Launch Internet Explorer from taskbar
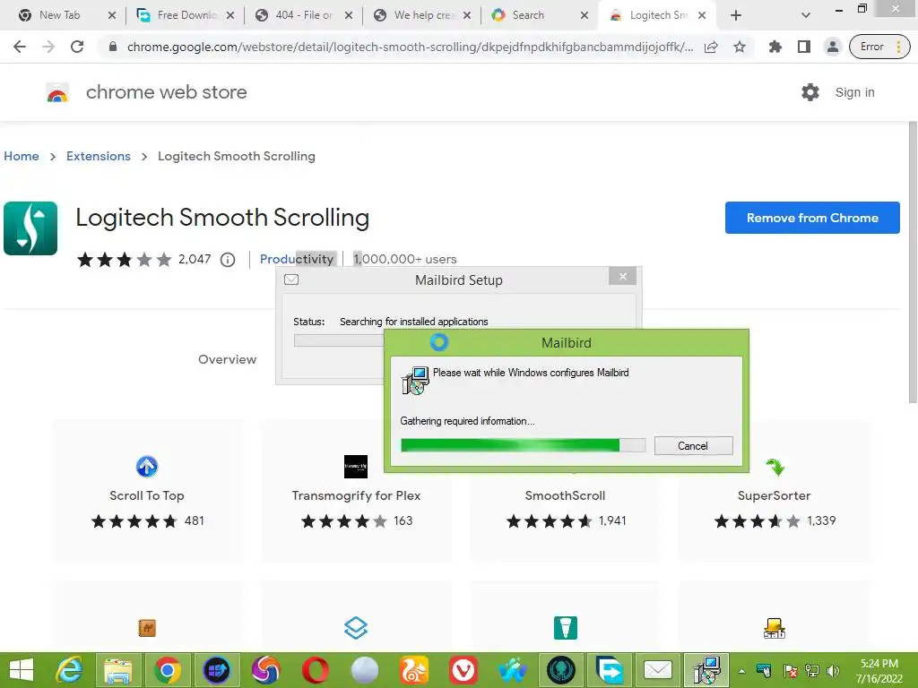Viewport: 918px width, 688px height. point(69,670)
